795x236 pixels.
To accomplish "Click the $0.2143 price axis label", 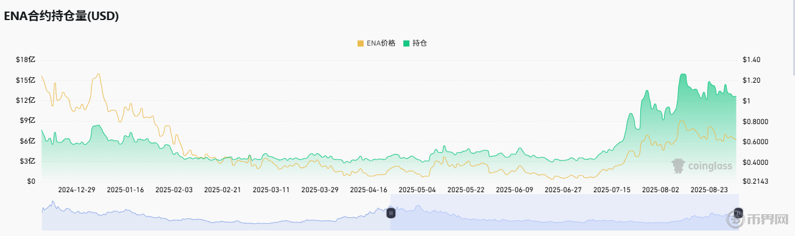I will [x=755, y=181].
